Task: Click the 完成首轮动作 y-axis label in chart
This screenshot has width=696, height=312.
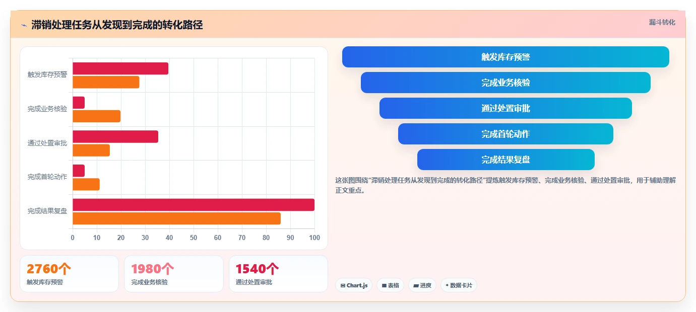Action: 47,177
